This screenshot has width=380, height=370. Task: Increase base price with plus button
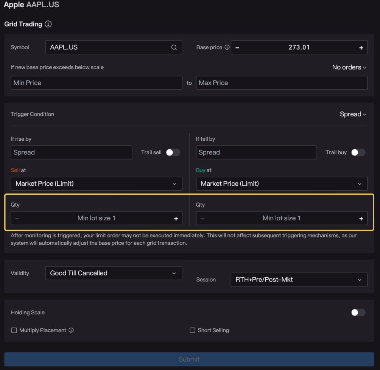click(361, 48)
